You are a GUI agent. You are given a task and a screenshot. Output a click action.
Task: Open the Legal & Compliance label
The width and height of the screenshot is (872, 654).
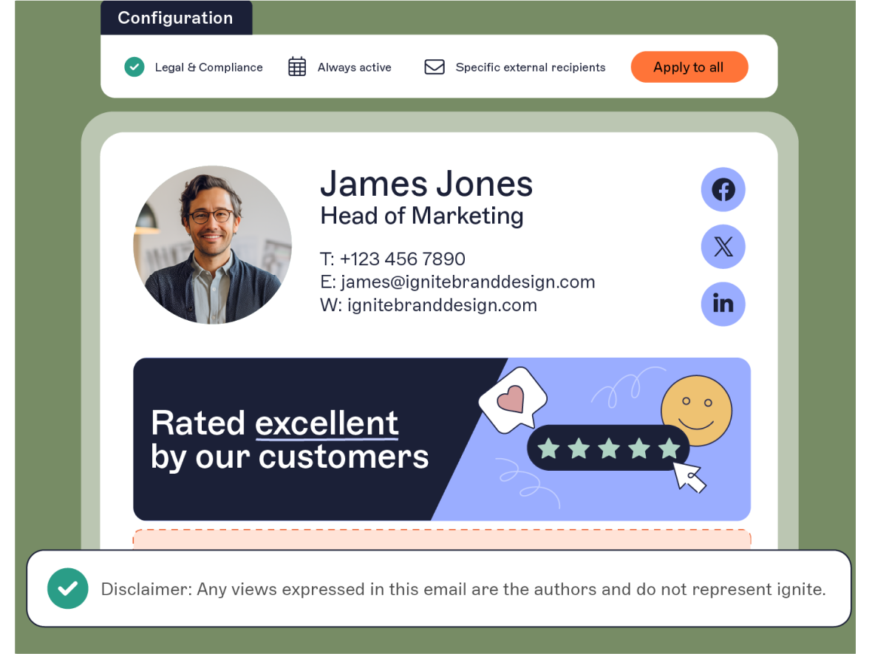click(x=208, y=67)
